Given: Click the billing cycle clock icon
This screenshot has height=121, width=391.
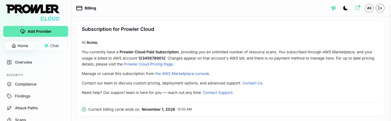Looking at the screenshot, I should pyautogui.click(x=84, y=109).
